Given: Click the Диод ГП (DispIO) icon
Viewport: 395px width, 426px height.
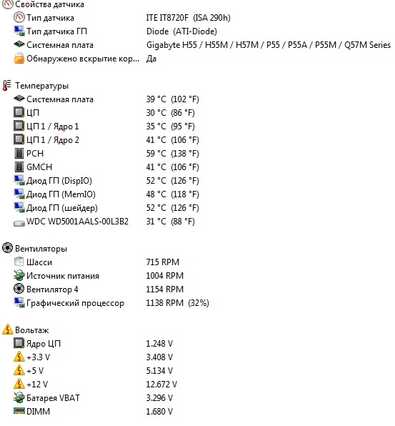Looking at the screenshot, I should coord(19,180).
